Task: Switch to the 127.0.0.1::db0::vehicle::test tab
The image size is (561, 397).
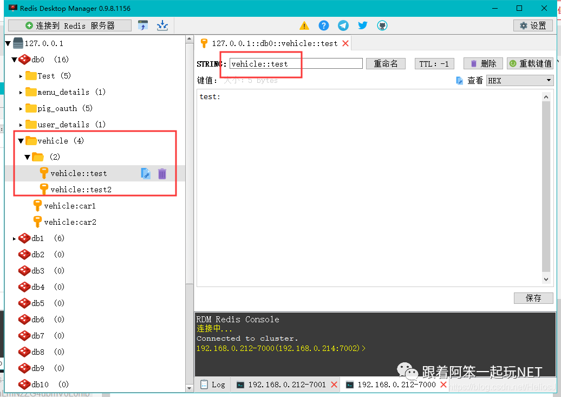Action: [274, 44]
